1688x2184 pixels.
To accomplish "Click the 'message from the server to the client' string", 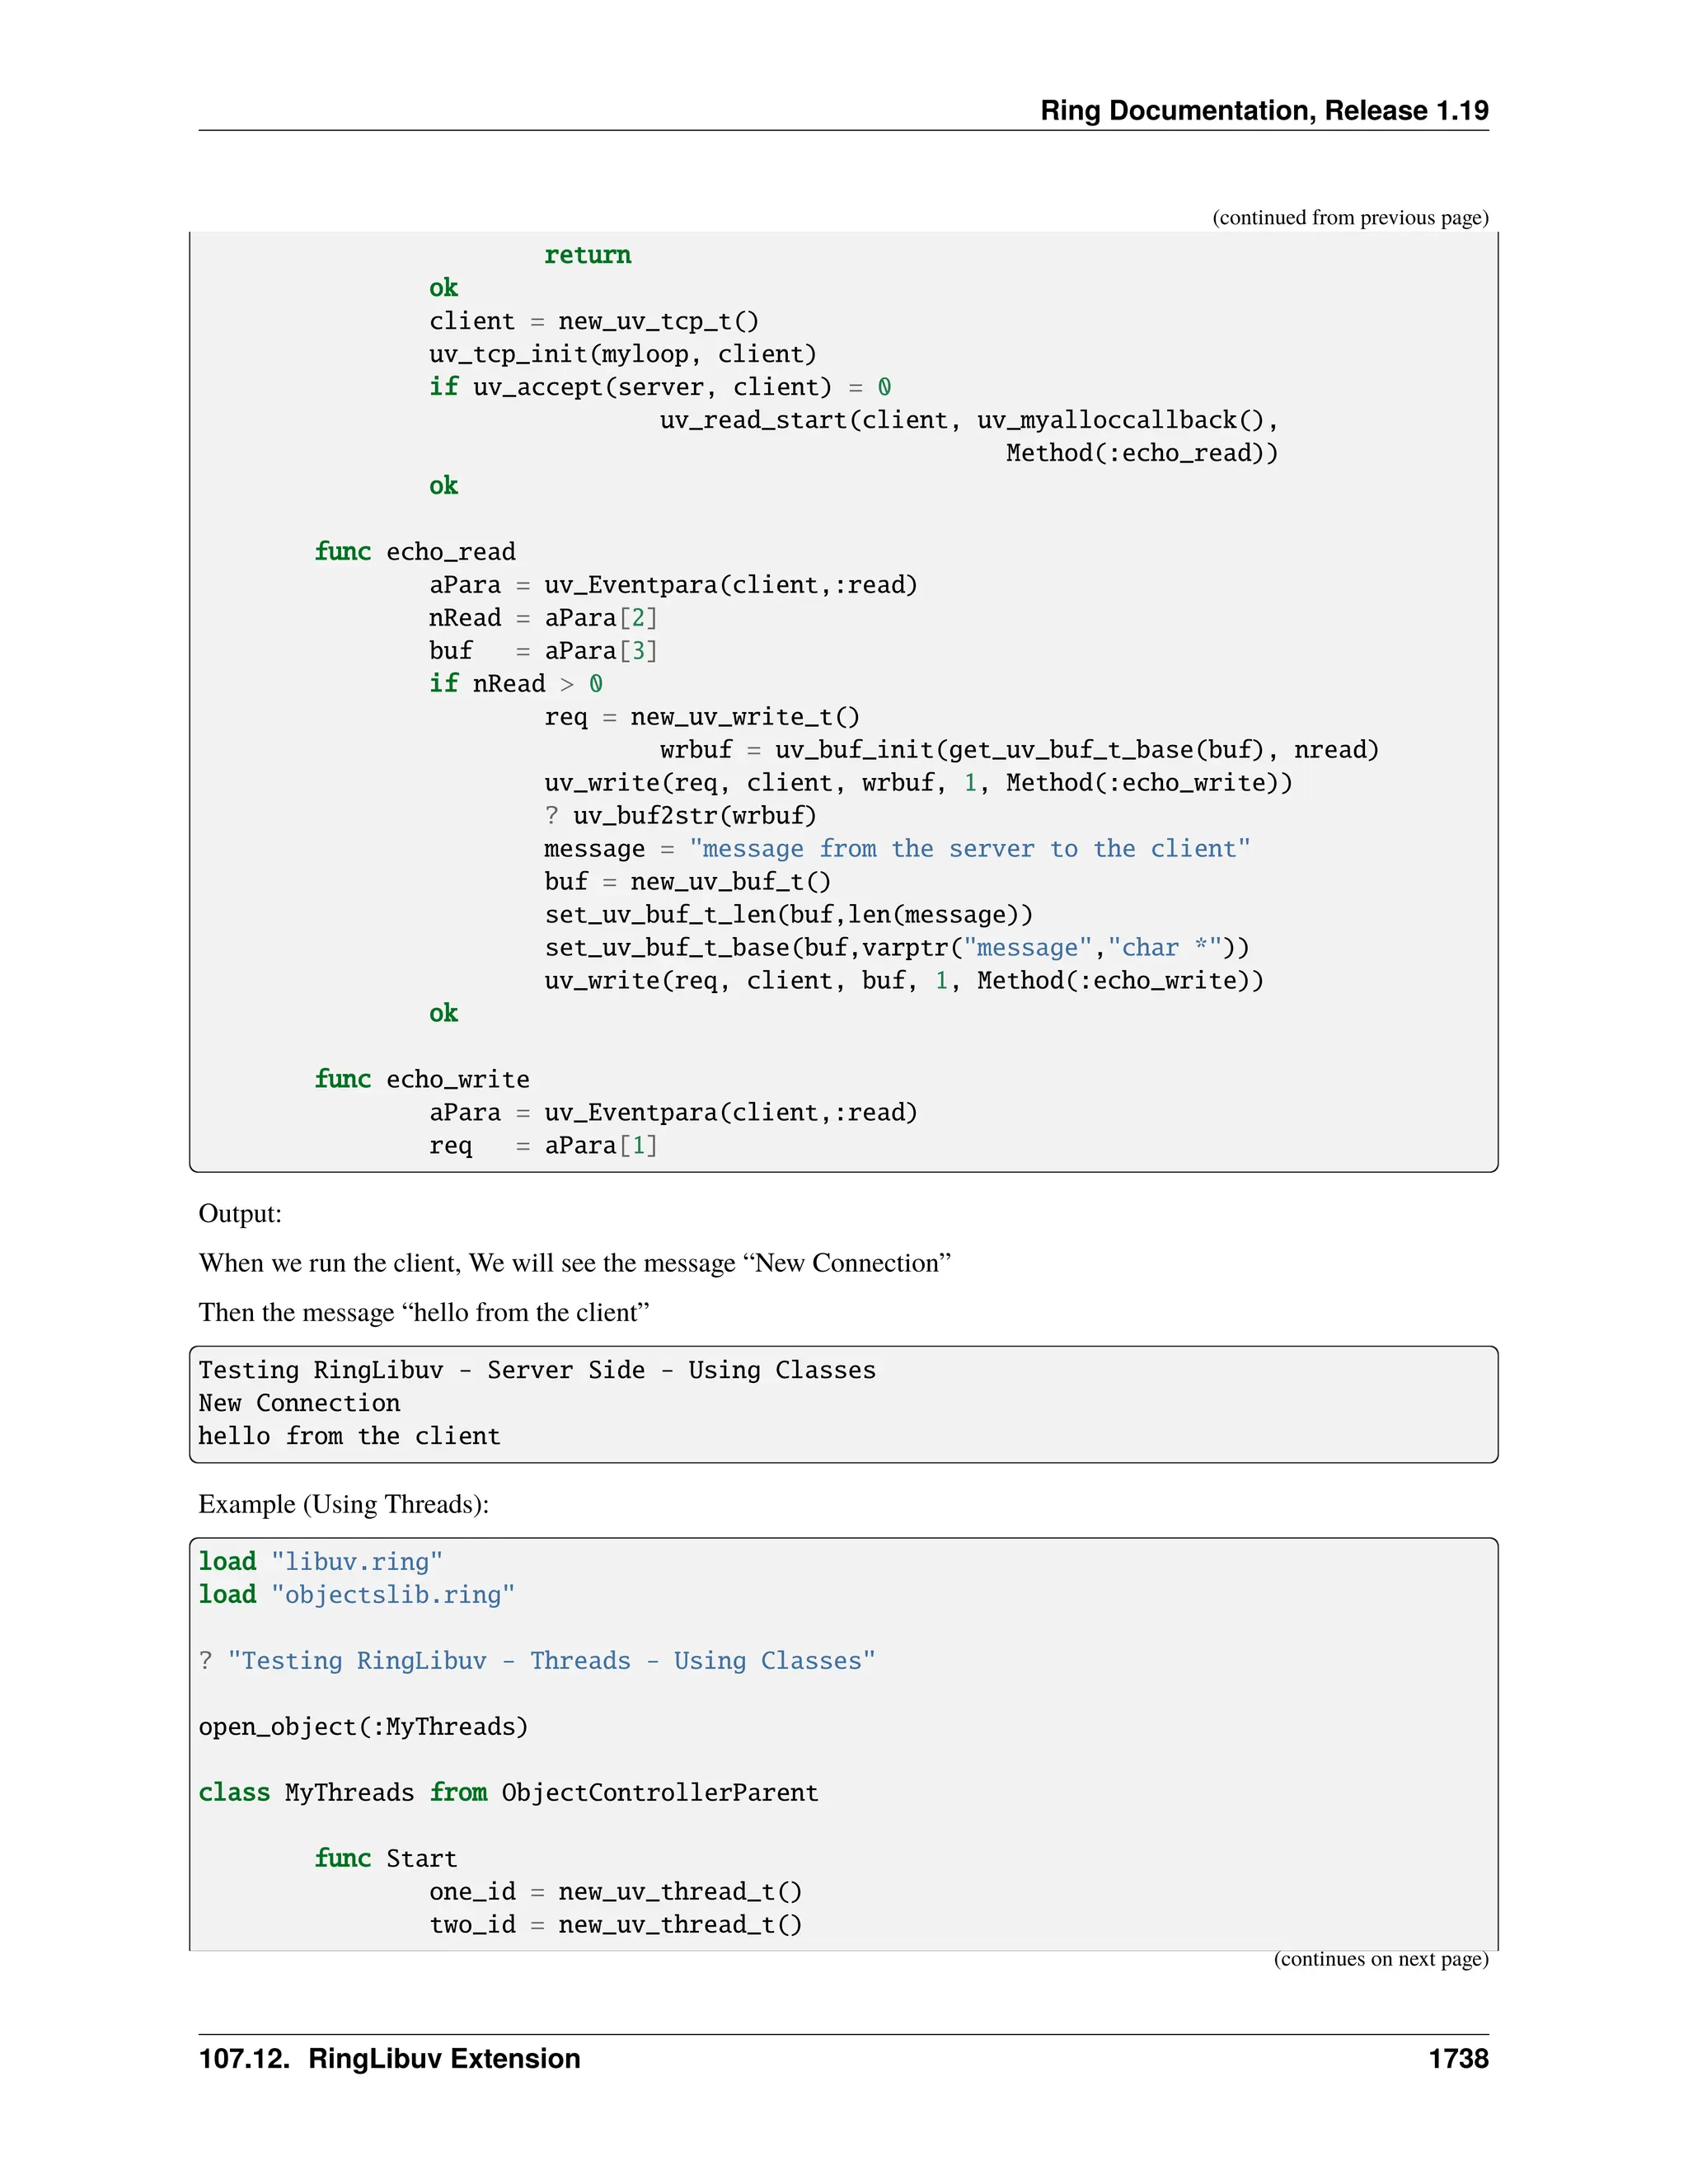I will click(x=969, y=849).
